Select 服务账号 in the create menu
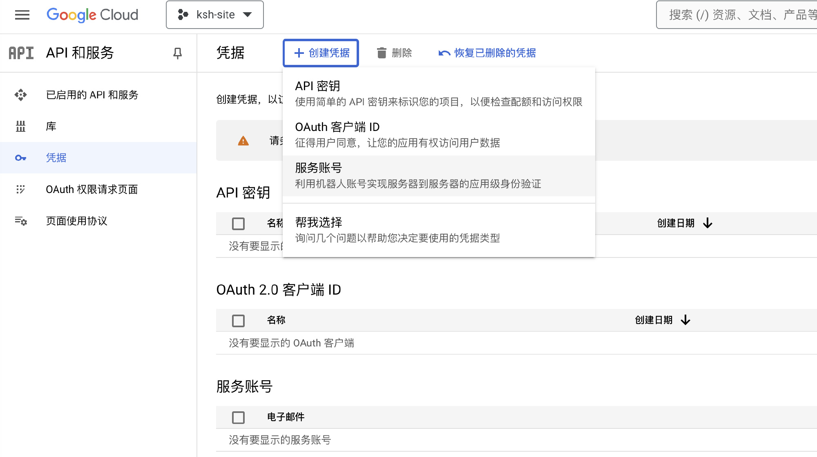 point(439,176)
